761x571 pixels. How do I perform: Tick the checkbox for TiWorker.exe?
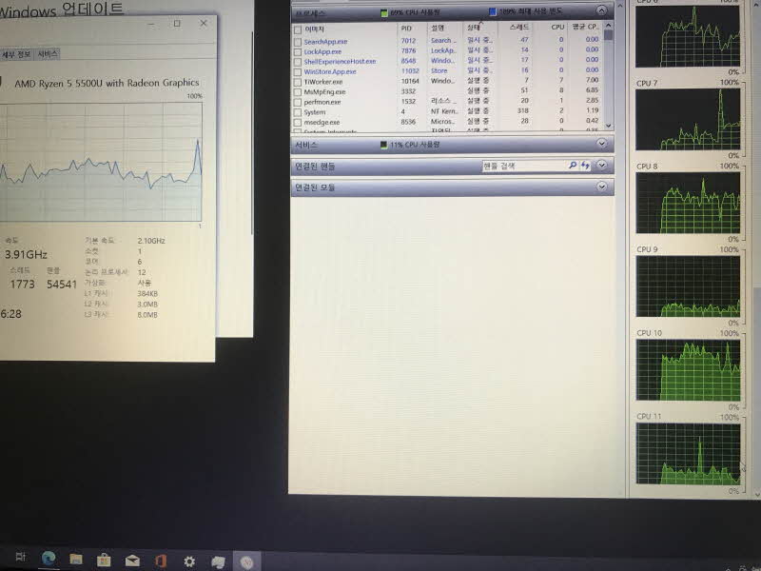(298, 82)
